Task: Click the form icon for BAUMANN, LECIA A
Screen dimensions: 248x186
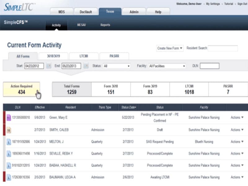Action: tap(9, 177)
